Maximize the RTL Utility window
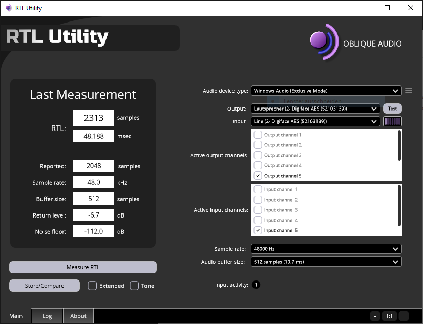The width and height of the screenshot is (423, 324). (x=387, y=8)
